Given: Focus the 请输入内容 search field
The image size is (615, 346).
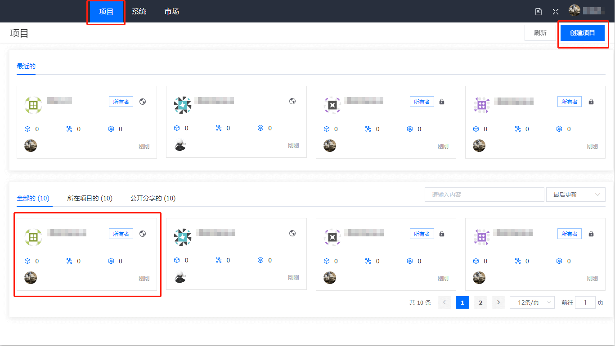Looking at the screenshot, I should [485, 195].
